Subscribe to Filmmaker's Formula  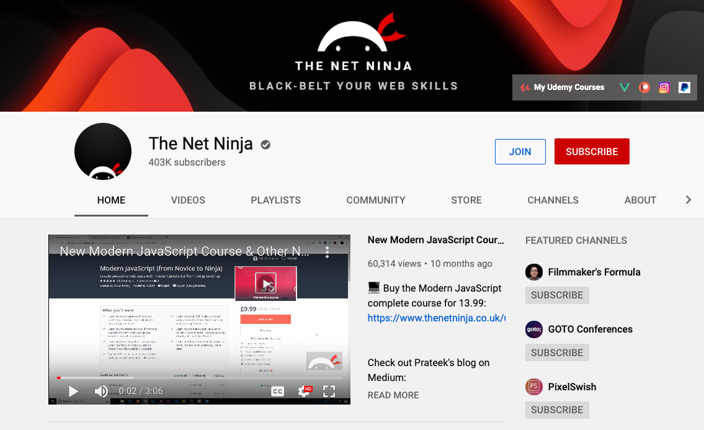[x=557, y=295]
